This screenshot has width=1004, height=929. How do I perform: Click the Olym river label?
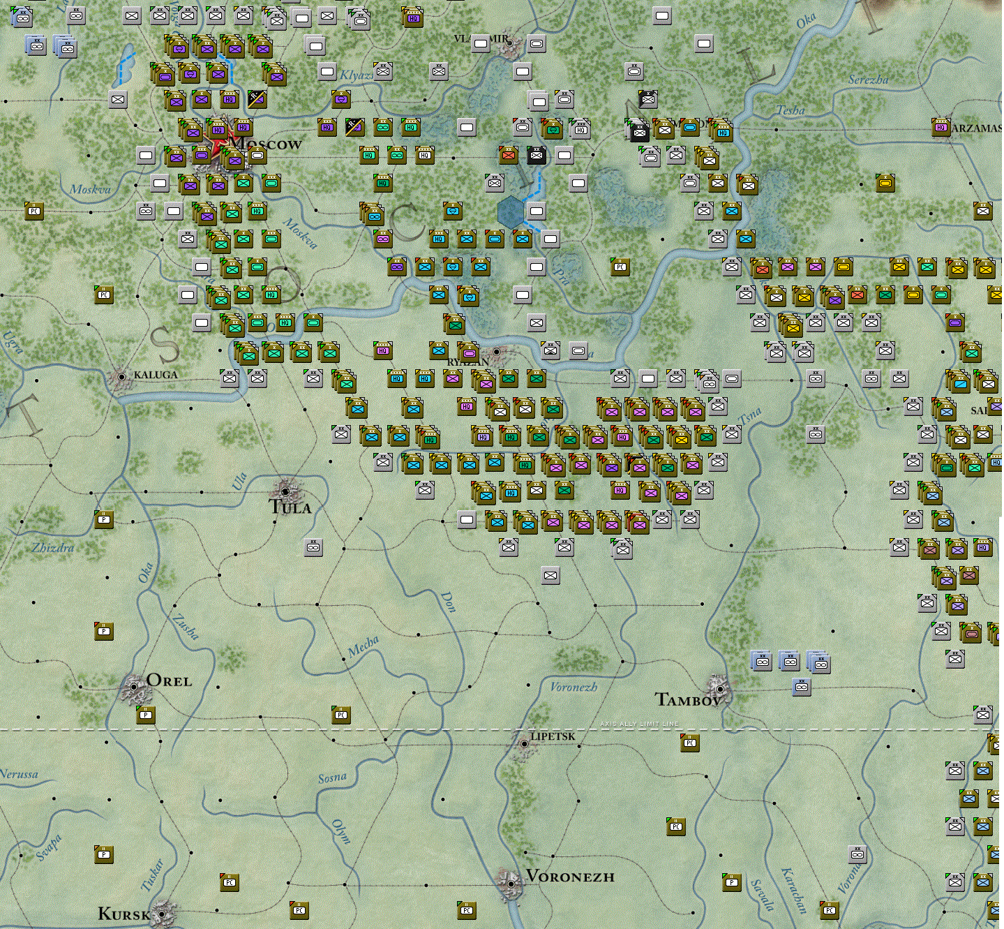[340, 831]
